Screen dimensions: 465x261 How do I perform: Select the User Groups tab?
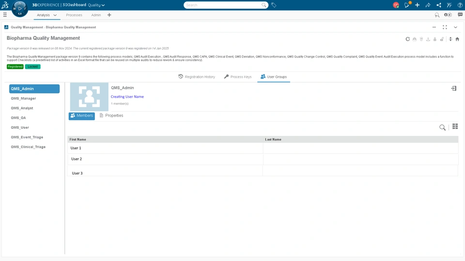point(274,77)
